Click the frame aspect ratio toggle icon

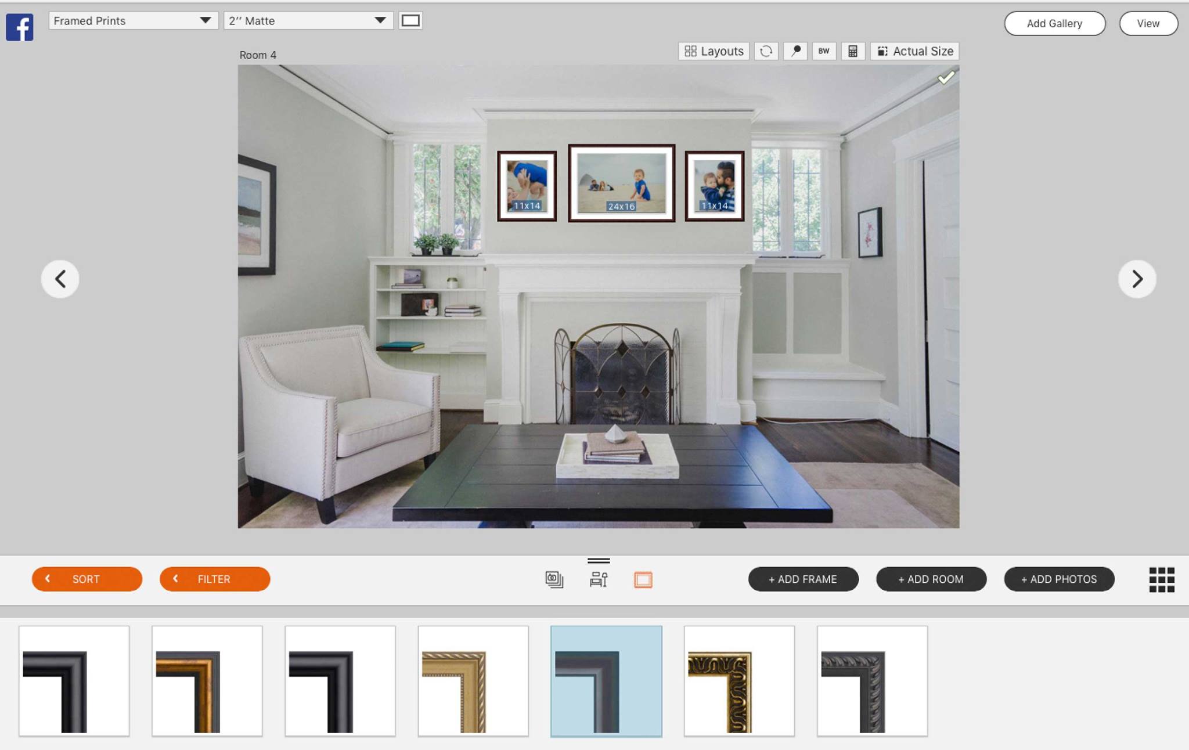[x=410, y=20]
